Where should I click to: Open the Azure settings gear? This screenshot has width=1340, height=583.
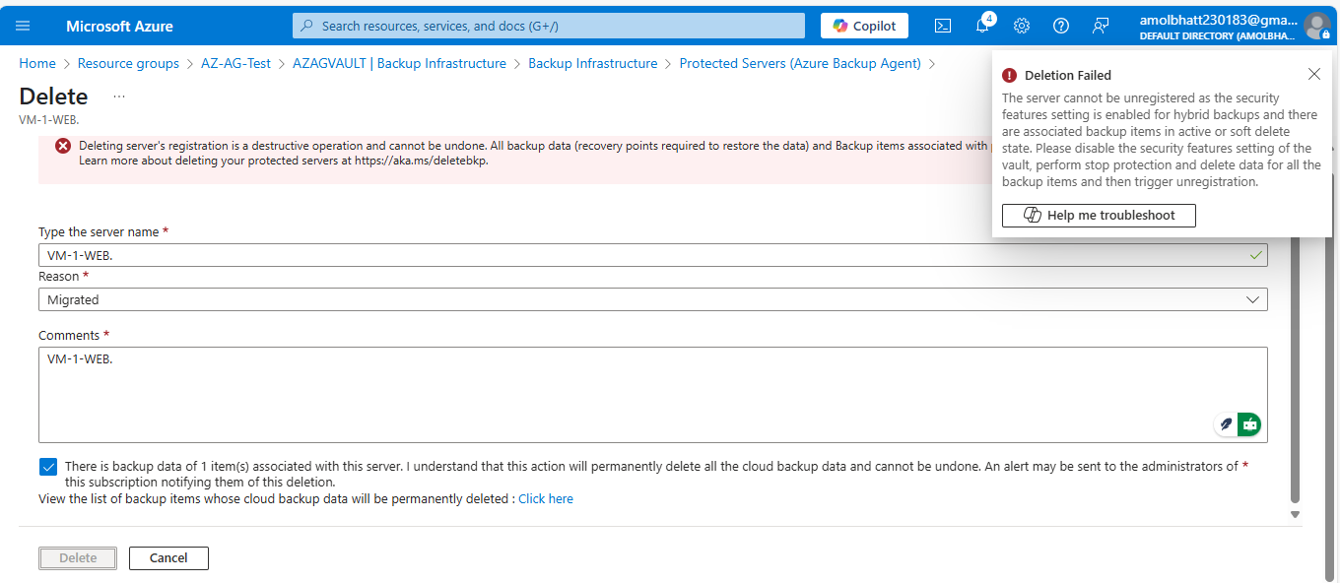pos(1021,26)
